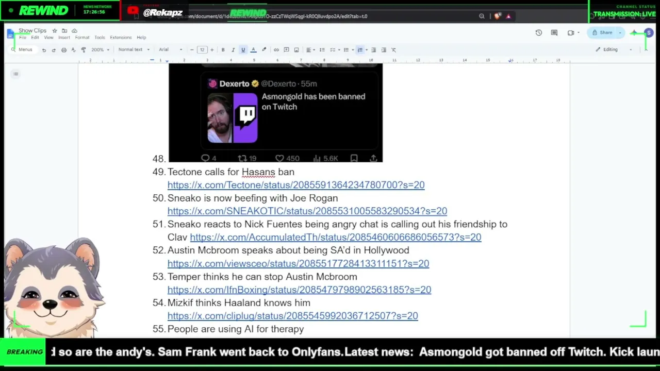Screen dimensions: 660x371
Task: Open the viewsceo status link
Action: click(298, 264)
